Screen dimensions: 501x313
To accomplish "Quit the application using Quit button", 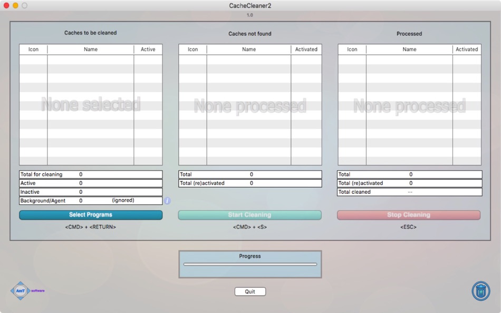I will coord(250,291).
